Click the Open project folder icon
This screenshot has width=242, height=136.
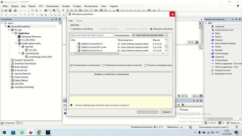click(6, 11)
